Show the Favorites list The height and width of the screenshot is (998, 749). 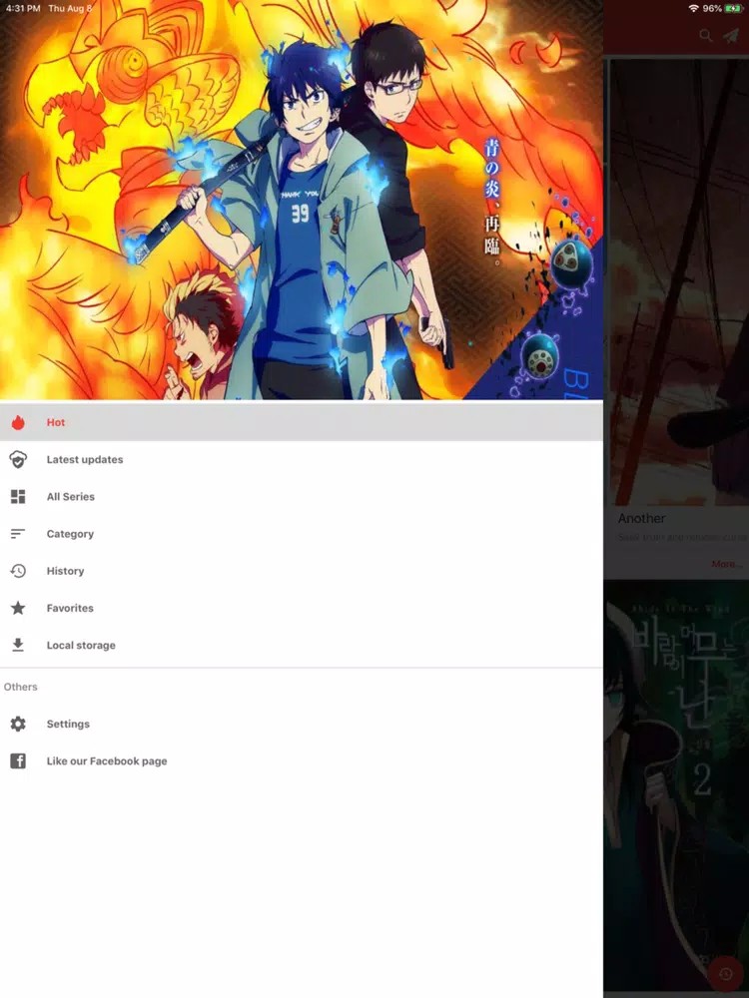click(302, 608)
